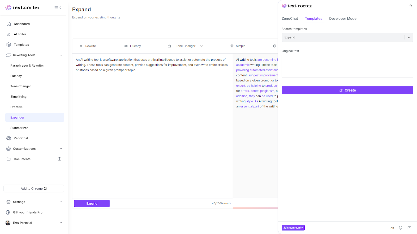The image size is (417, 234).
Task: Collapse the Rewriting Tools section
Action: click(x=61, y=55)
